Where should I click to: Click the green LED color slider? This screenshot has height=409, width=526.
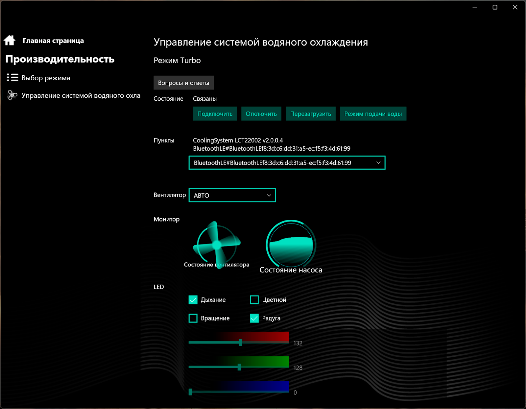click(x=239, y=367)
